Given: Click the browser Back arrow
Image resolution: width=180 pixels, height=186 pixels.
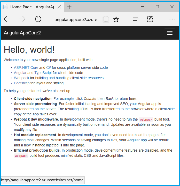Looking at the screenshot, I should [7, 19].
